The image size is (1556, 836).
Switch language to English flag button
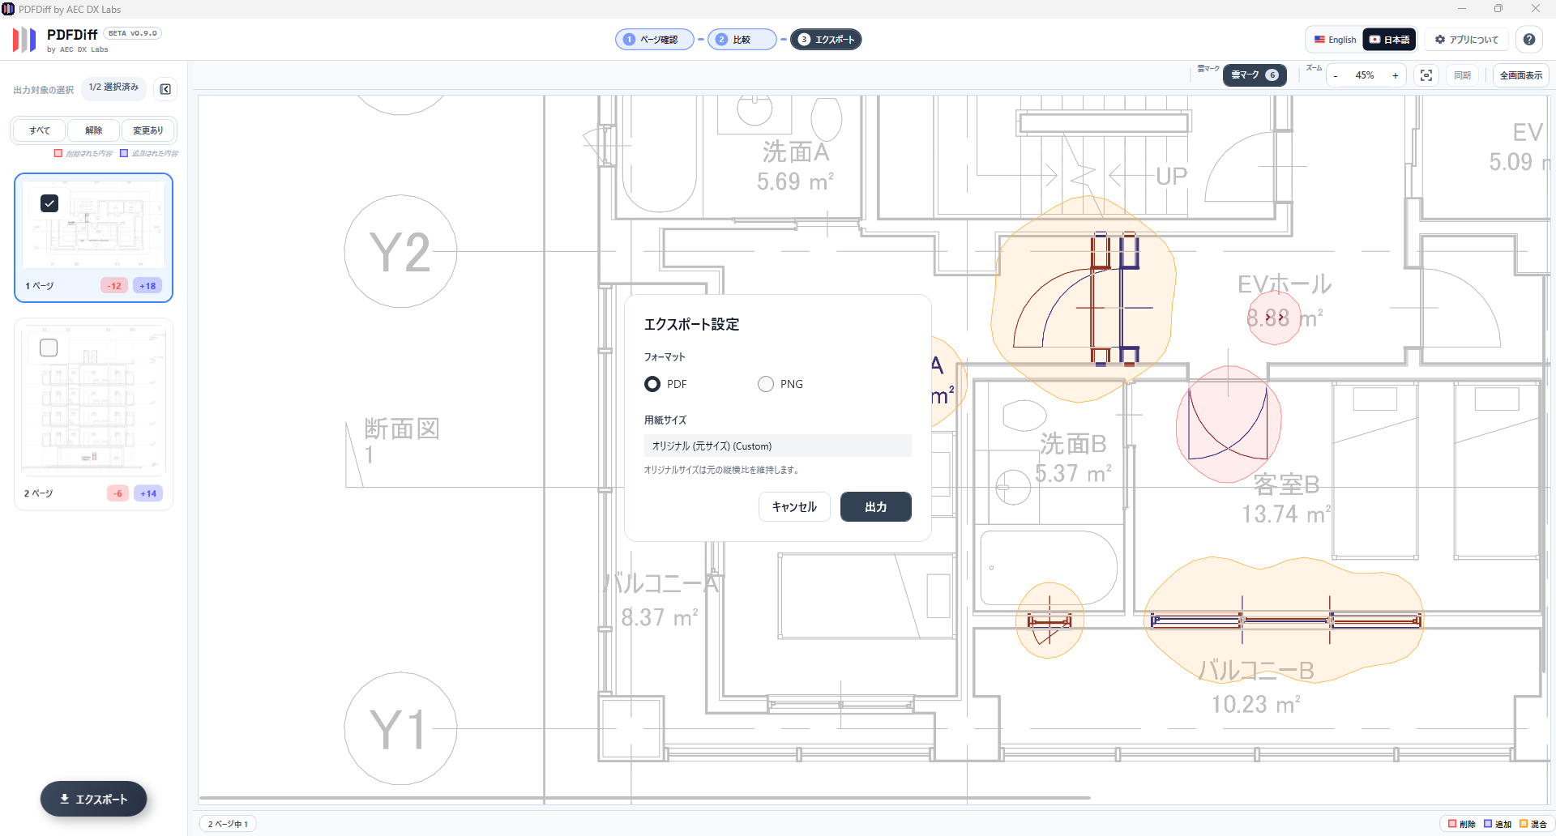pos(1335,40)
